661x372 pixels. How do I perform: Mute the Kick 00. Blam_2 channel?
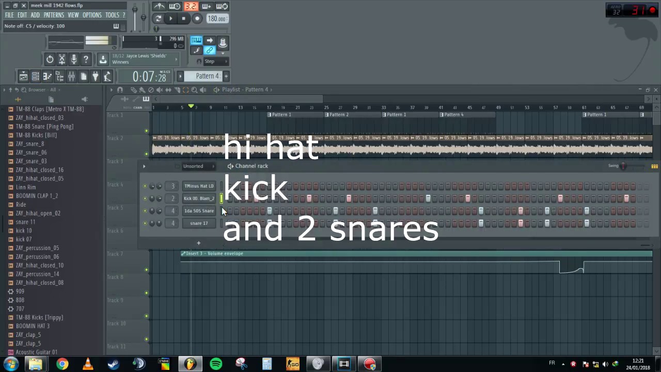coord(145,198)
